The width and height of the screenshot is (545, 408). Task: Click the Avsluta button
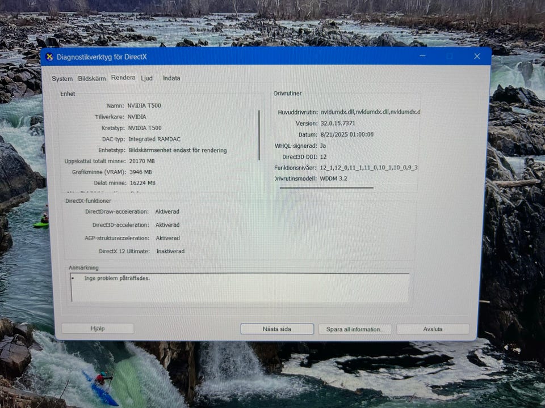pyautogui.click(x=433, y=329)
